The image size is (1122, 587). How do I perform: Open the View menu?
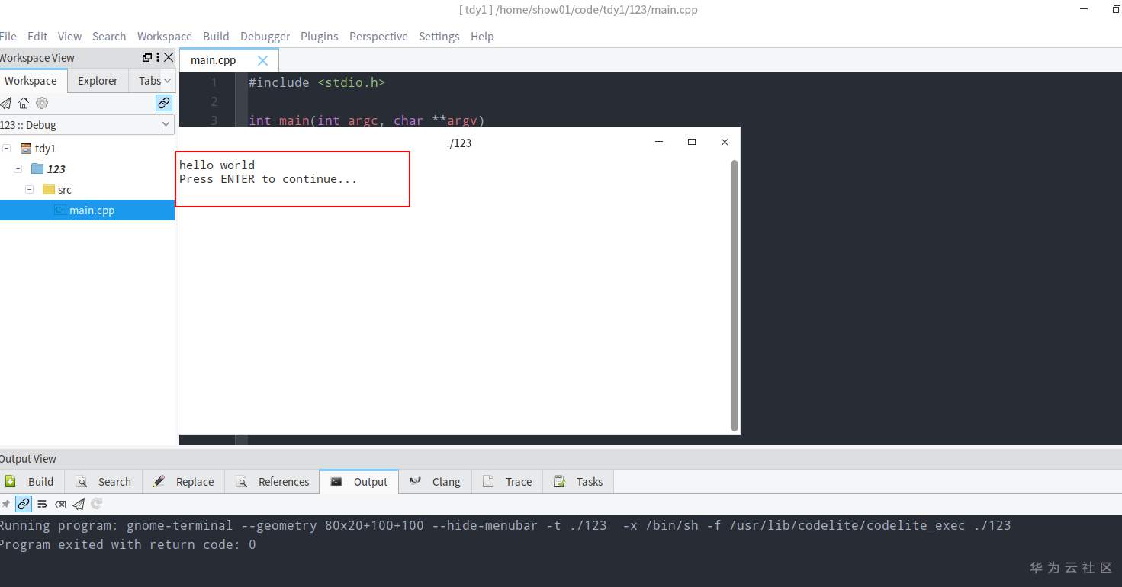(x=69, y=36)
